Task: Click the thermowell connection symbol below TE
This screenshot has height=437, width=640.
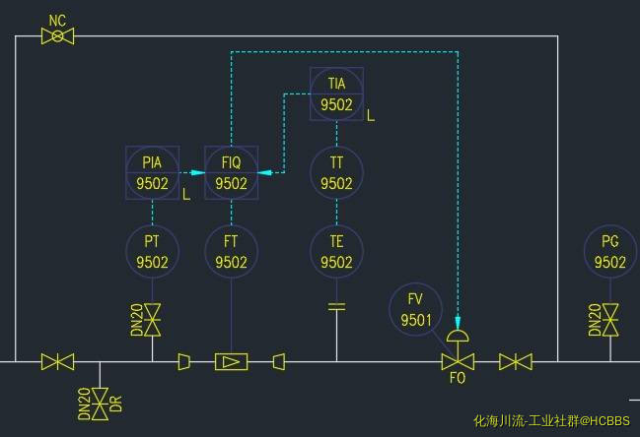Action: 336,307
